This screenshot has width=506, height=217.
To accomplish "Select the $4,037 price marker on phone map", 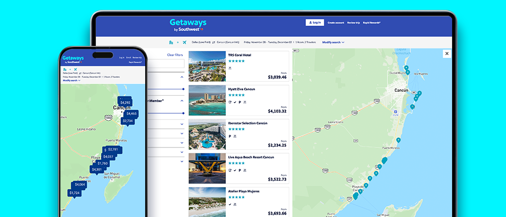I will click(x=108, y=157).
